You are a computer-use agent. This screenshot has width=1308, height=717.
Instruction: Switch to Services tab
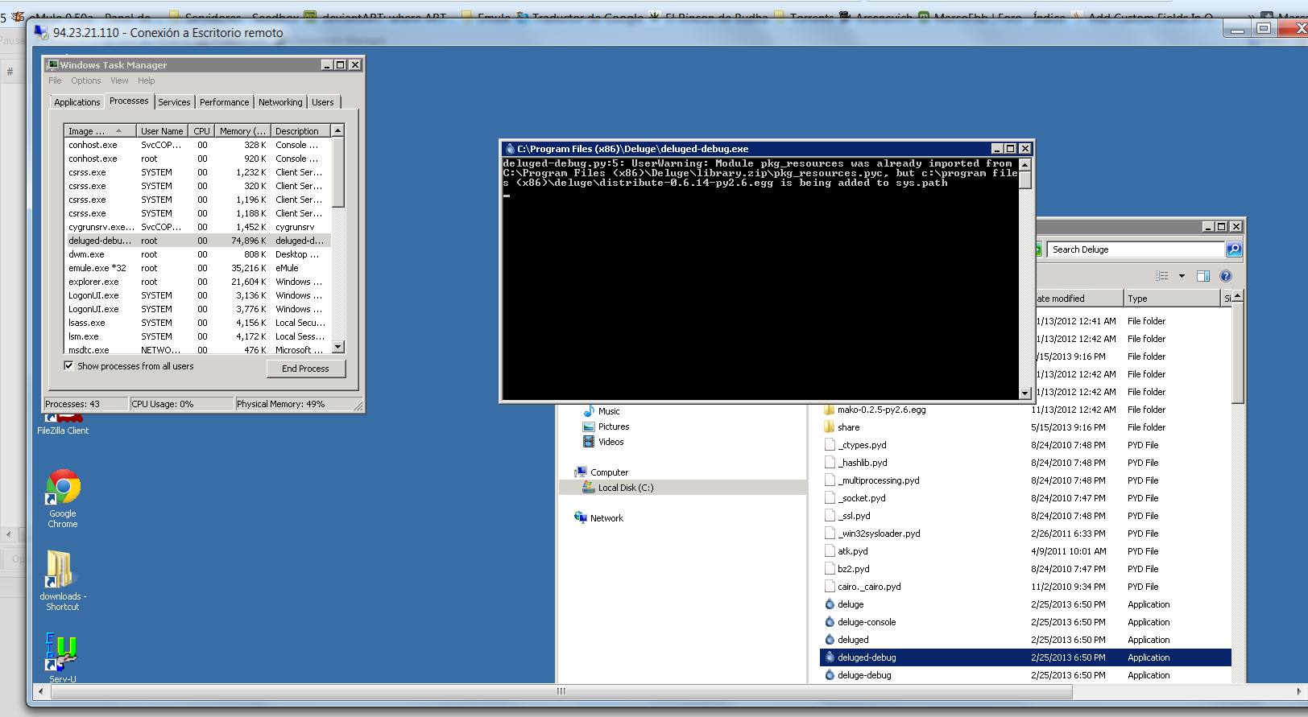point(174,102)
